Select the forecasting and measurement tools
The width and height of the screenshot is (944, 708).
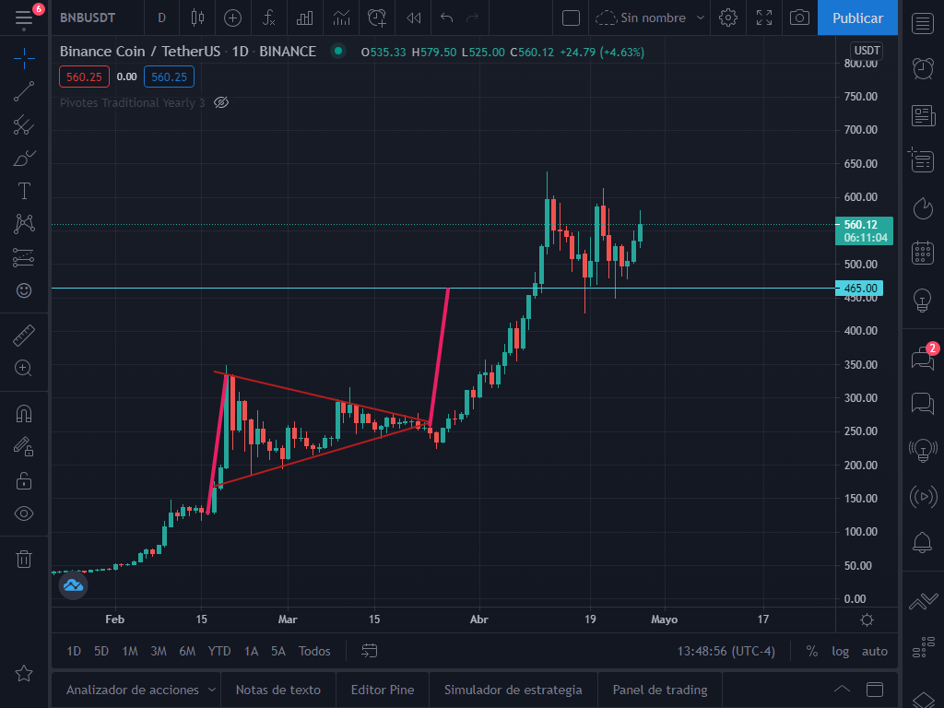[24, 258]
